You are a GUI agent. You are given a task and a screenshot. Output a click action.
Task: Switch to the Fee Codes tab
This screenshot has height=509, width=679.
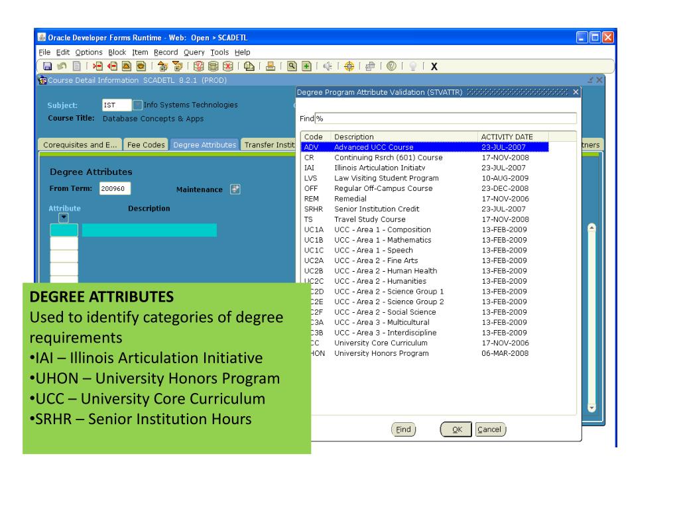pos(146,144)
